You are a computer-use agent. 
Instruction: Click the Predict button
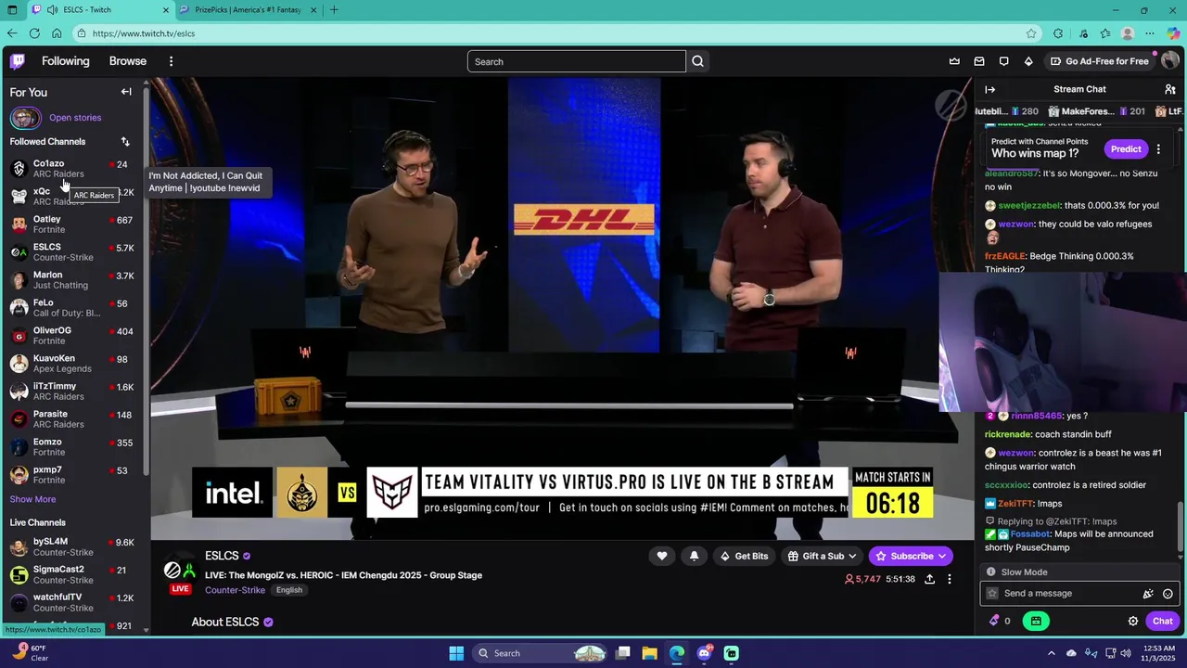tap(1126, 148)
